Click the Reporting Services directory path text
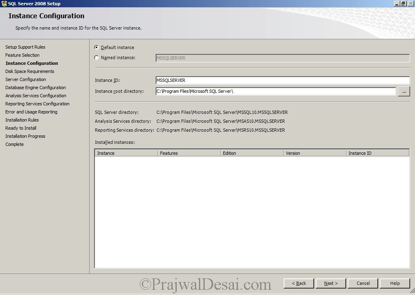This screenshot has width=415, height=295. [221, 130]
